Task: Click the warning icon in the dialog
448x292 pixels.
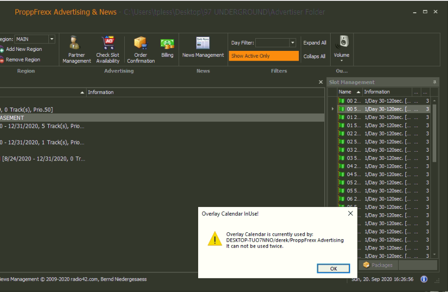Action: [x=215, y=239]
